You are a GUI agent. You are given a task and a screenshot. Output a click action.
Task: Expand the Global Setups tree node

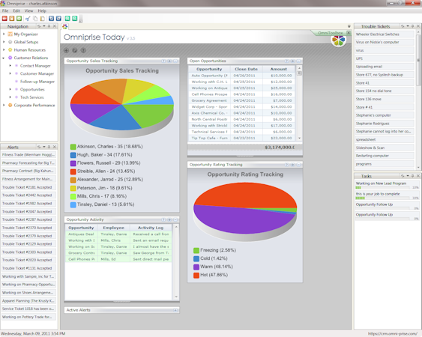pos(4,42)
